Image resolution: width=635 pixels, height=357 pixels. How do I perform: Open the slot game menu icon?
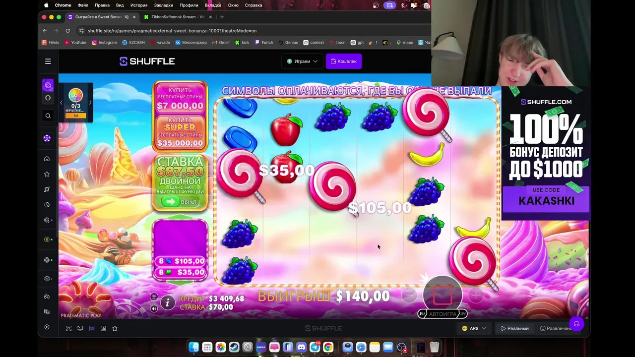tap(154, 297)
